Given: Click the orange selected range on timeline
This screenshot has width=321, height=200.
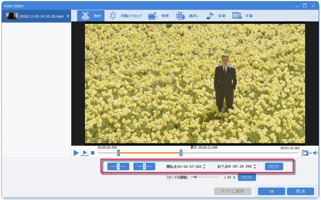Looking at the screenshot, I should tap(150, 153).
